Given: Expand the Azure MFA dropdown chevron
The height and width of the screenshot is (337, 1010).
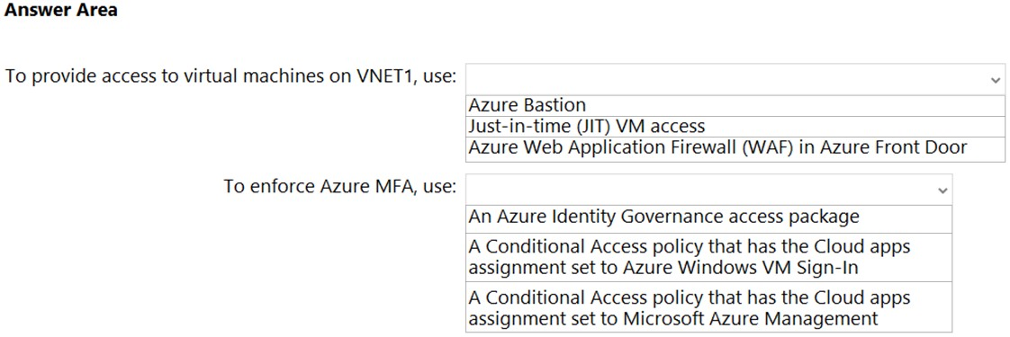Looking at the screenshot, I should pos(942,190).
